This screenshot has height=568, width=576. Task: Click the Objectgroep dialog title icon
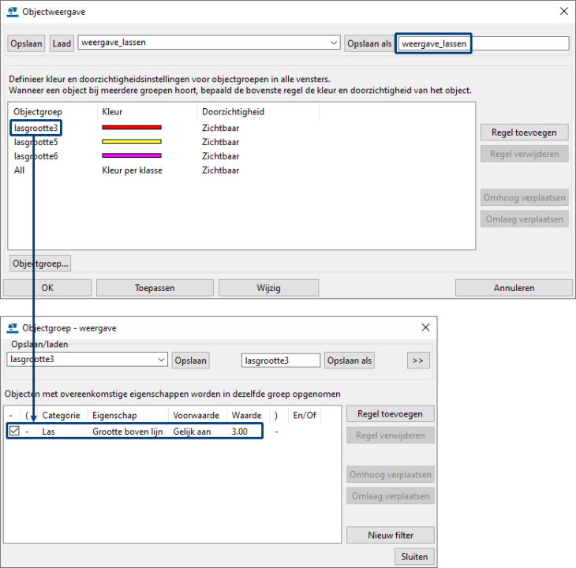13,327
